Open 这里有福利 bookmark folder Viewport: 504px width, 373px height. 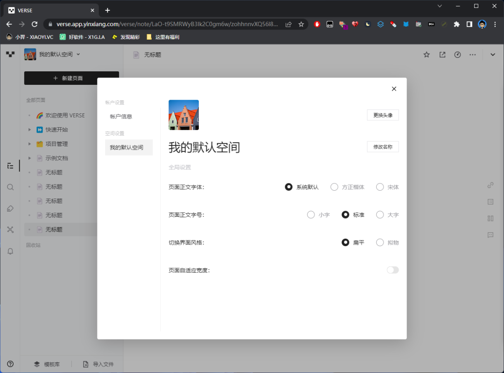(163, 37)
